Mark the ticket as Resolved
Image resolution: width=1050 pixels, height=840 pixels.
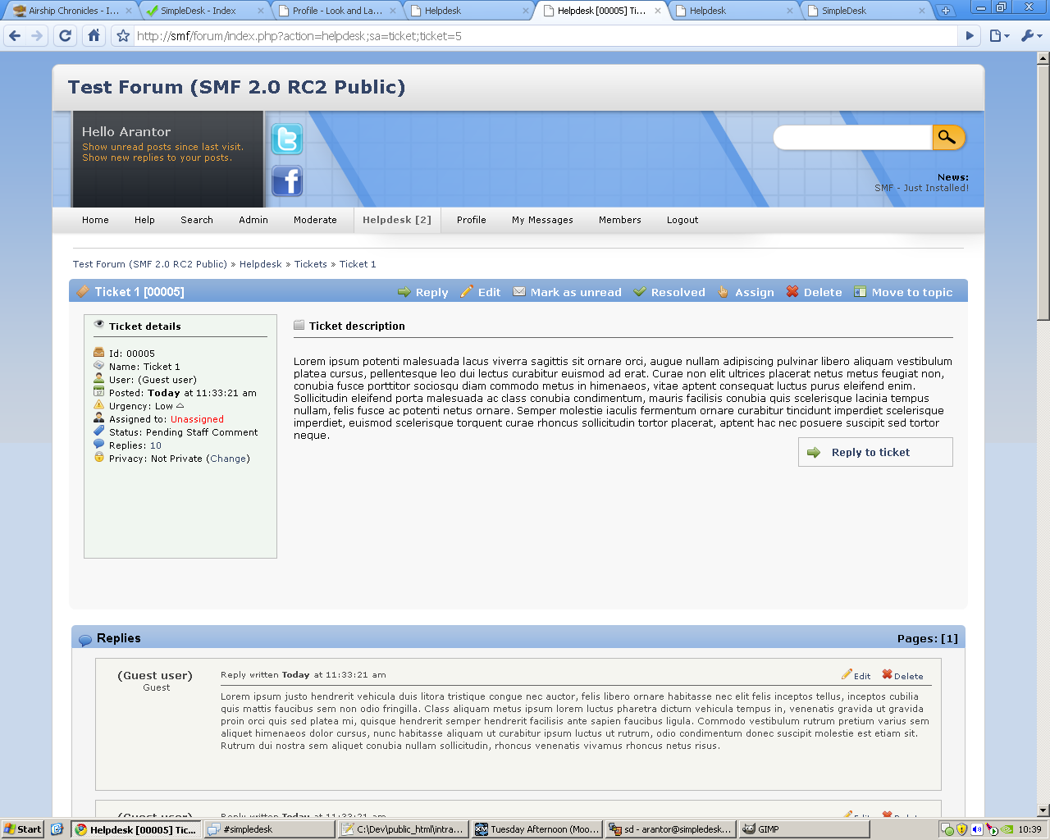[669, 292]
